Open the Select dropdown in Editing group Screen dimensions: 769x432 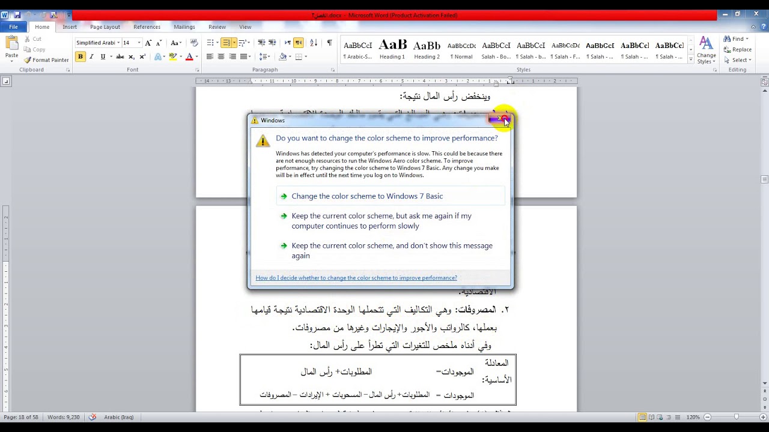737,60
